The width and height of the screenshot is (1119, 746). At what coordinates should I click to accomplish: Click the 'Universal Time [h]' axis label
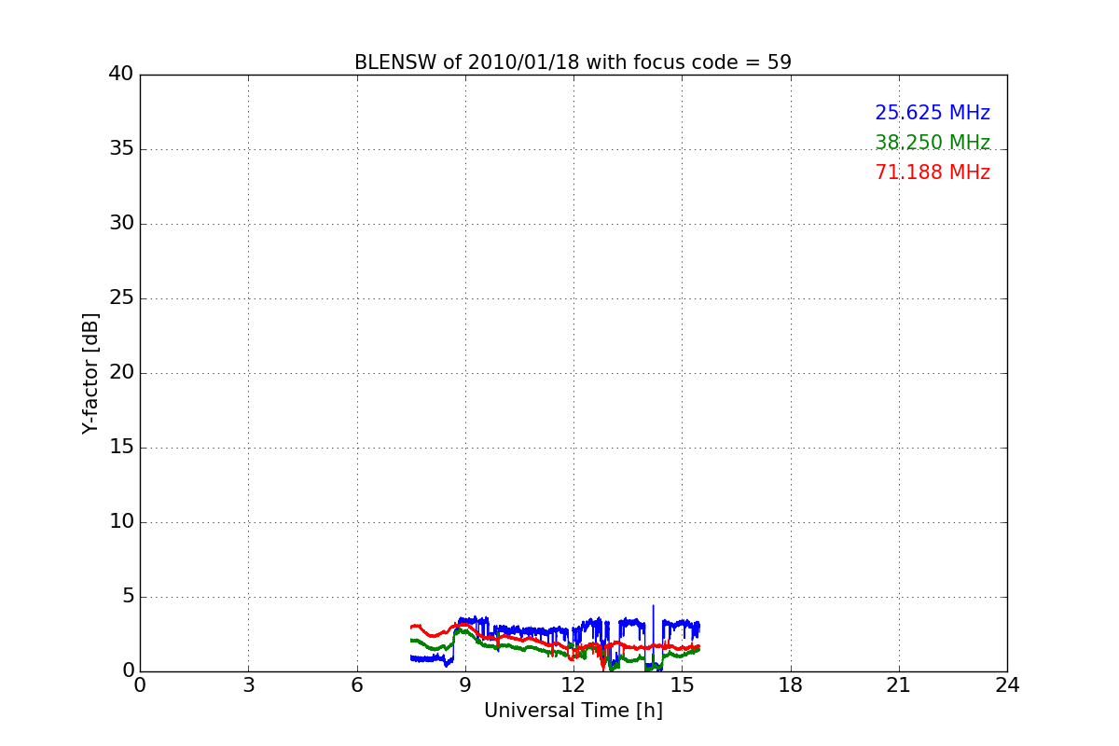(x=573, y=711)
